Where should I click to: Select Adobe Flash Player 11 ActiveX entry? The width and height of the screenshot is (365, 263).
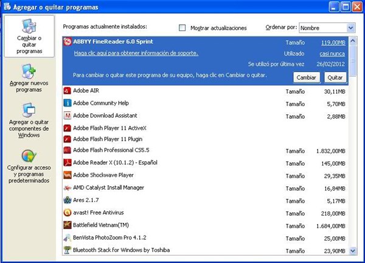[x=109, y=128]
